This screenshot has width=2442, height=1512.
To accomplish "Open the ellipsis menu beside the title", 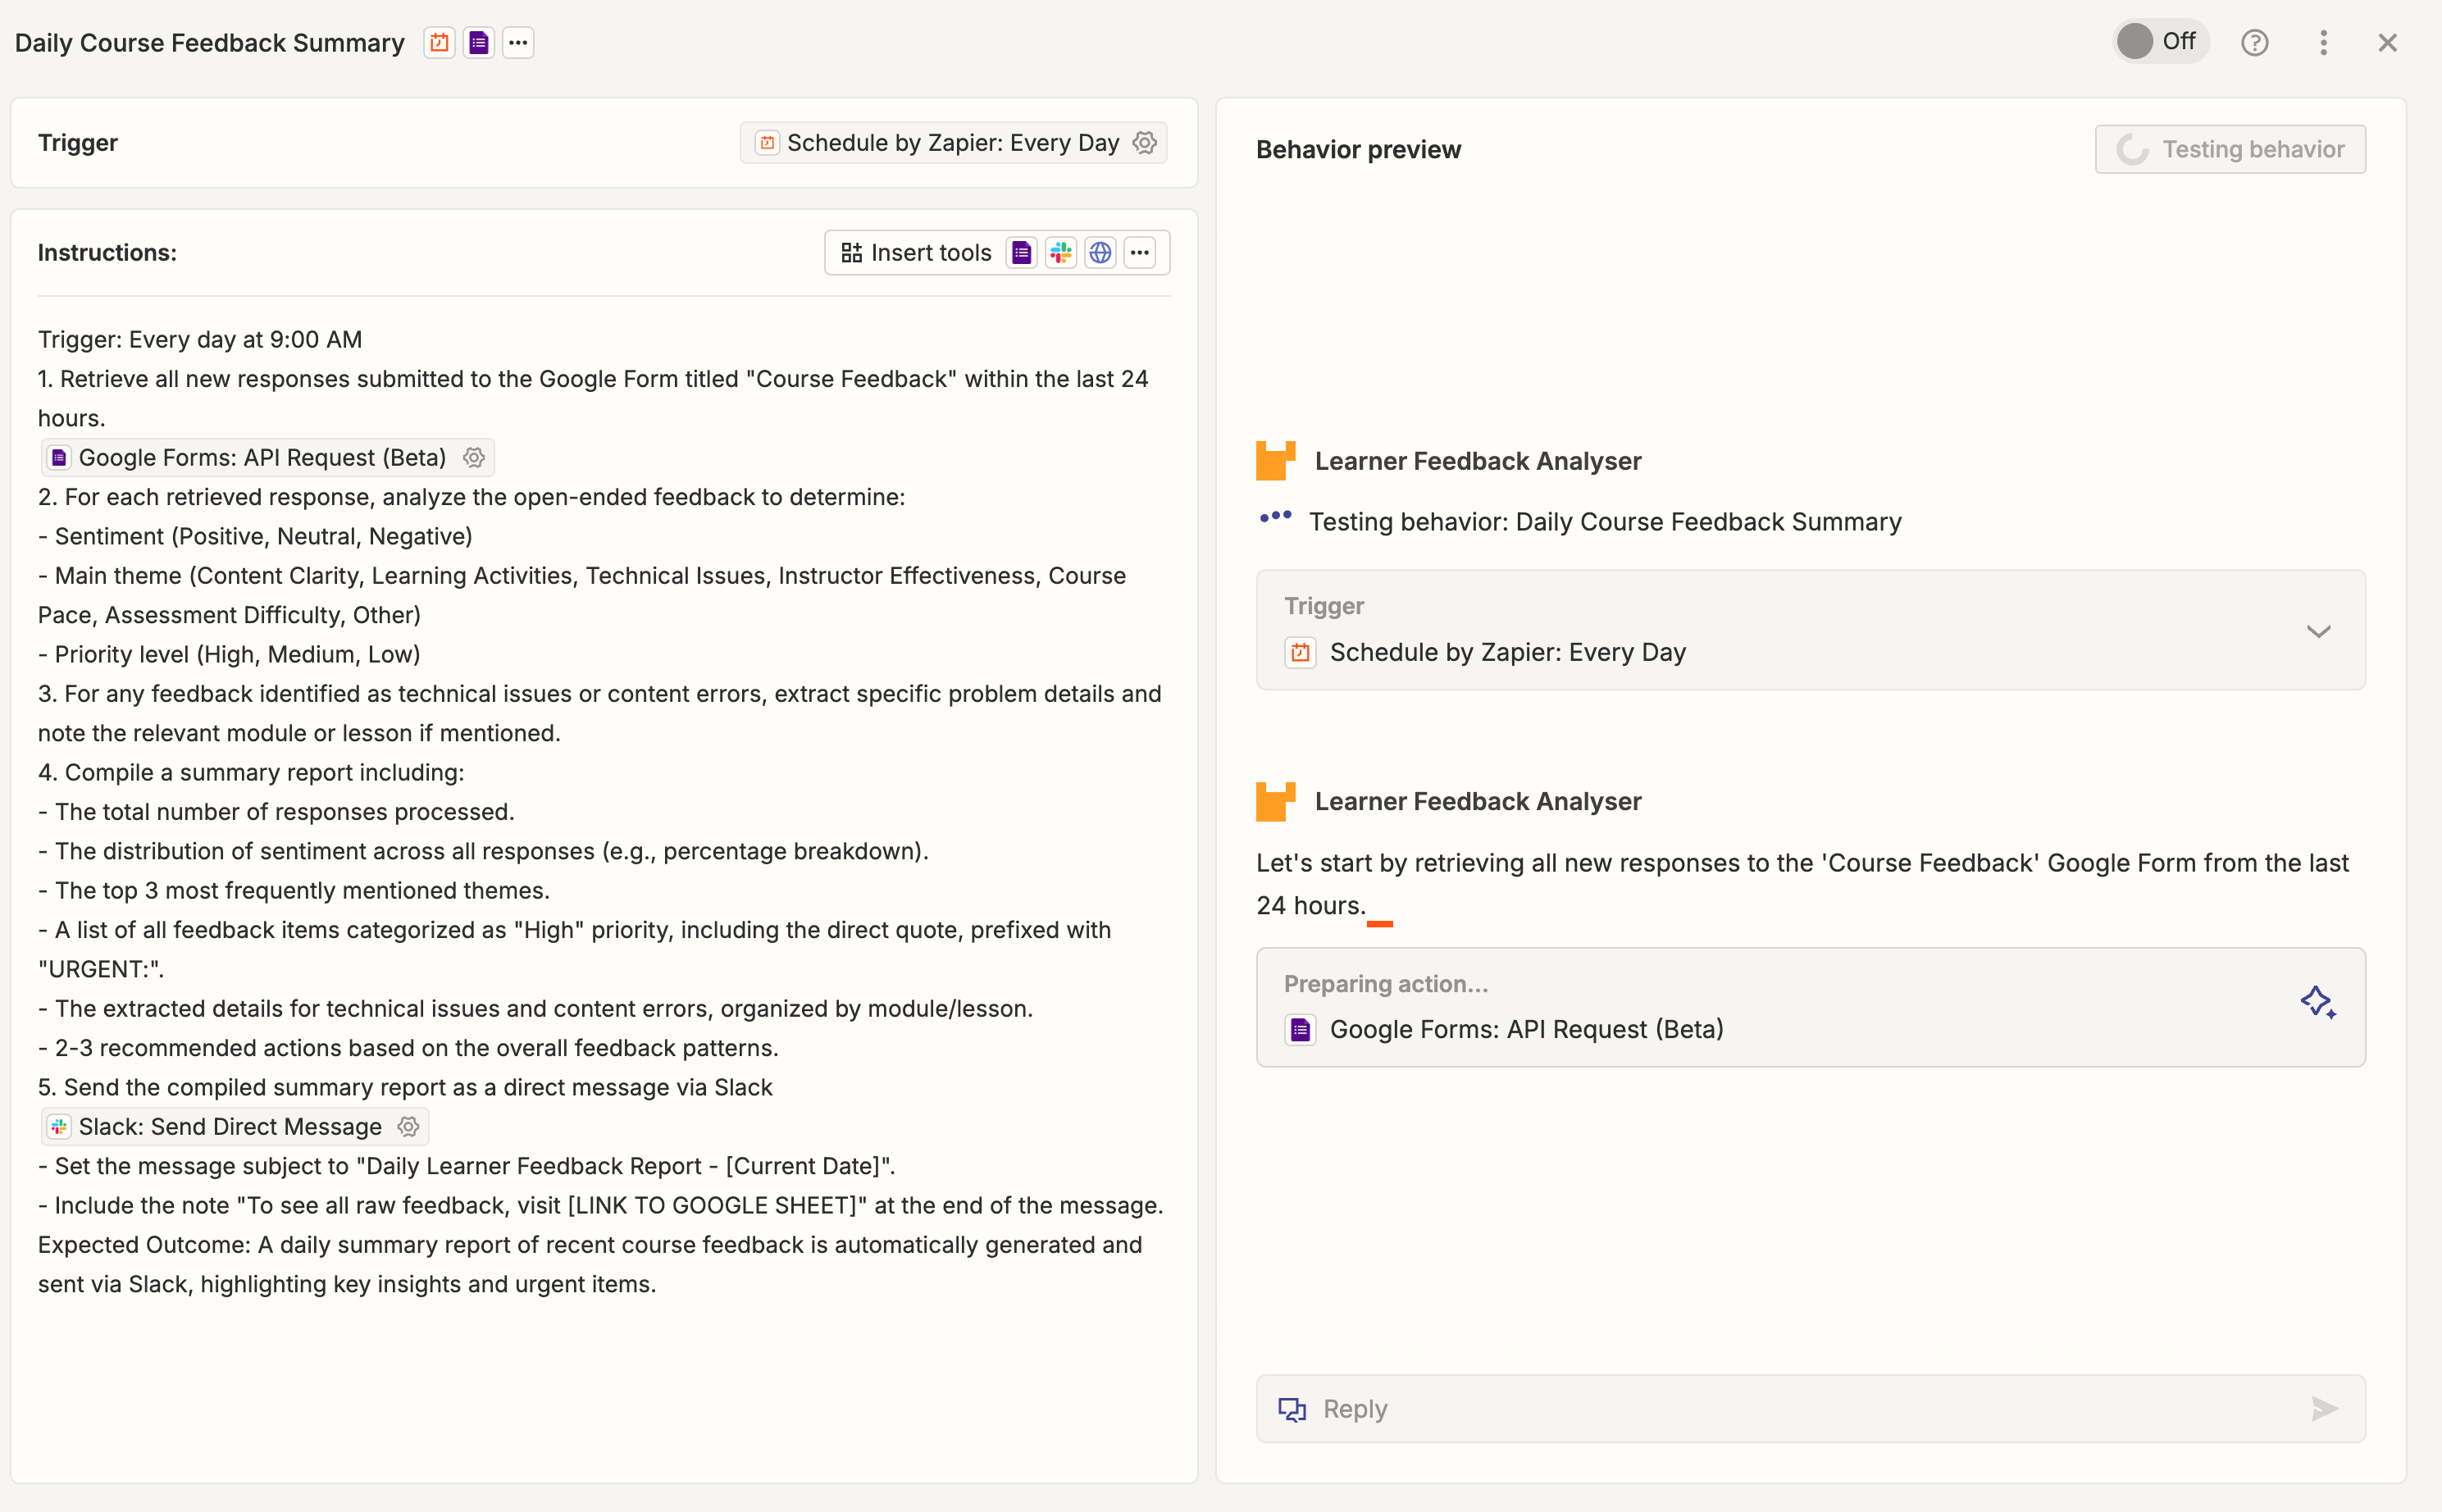I will coord(518,43).
